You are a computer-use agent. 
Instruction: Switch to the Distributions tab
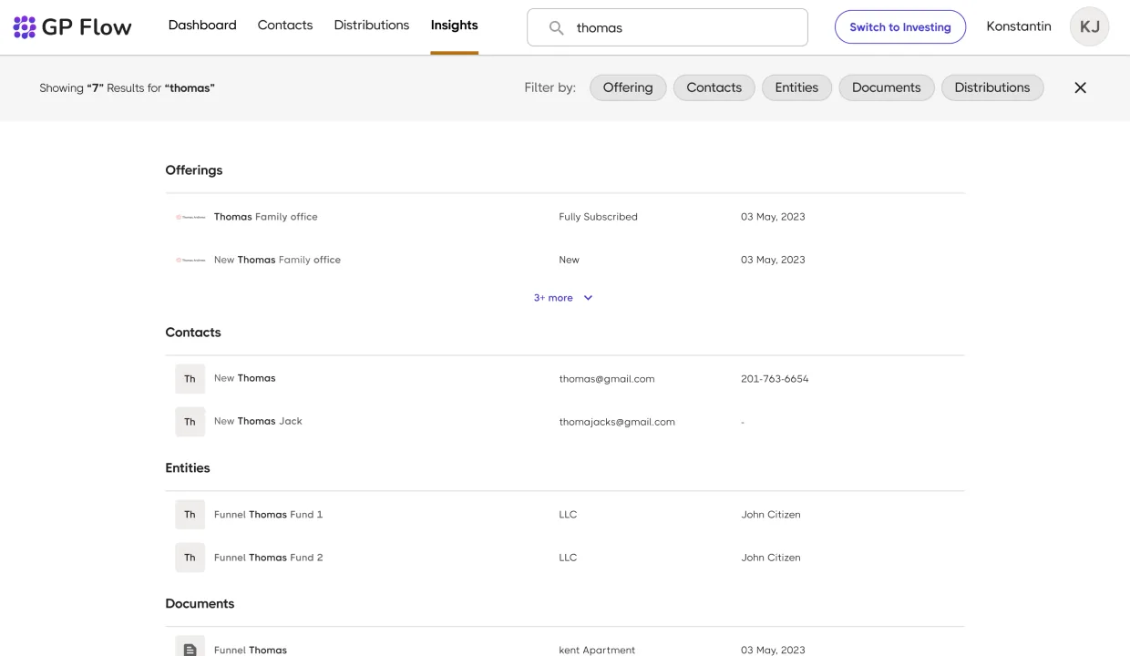click(372, 26)
